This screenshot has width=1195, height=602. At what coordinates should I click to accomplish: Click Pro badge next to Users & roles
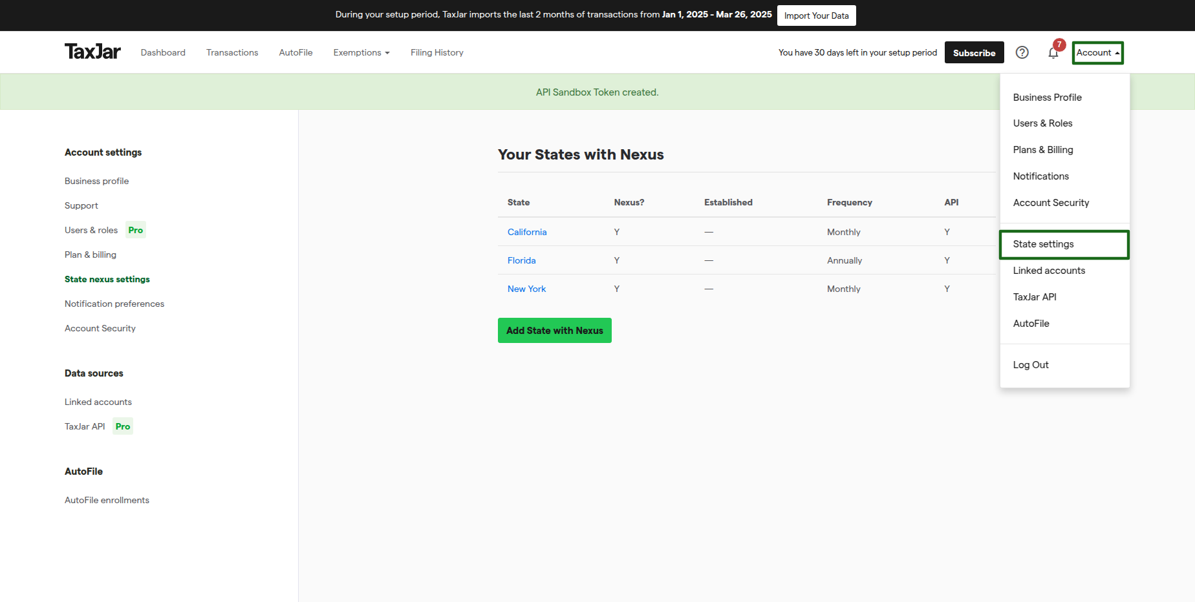[x=136, y=230]
